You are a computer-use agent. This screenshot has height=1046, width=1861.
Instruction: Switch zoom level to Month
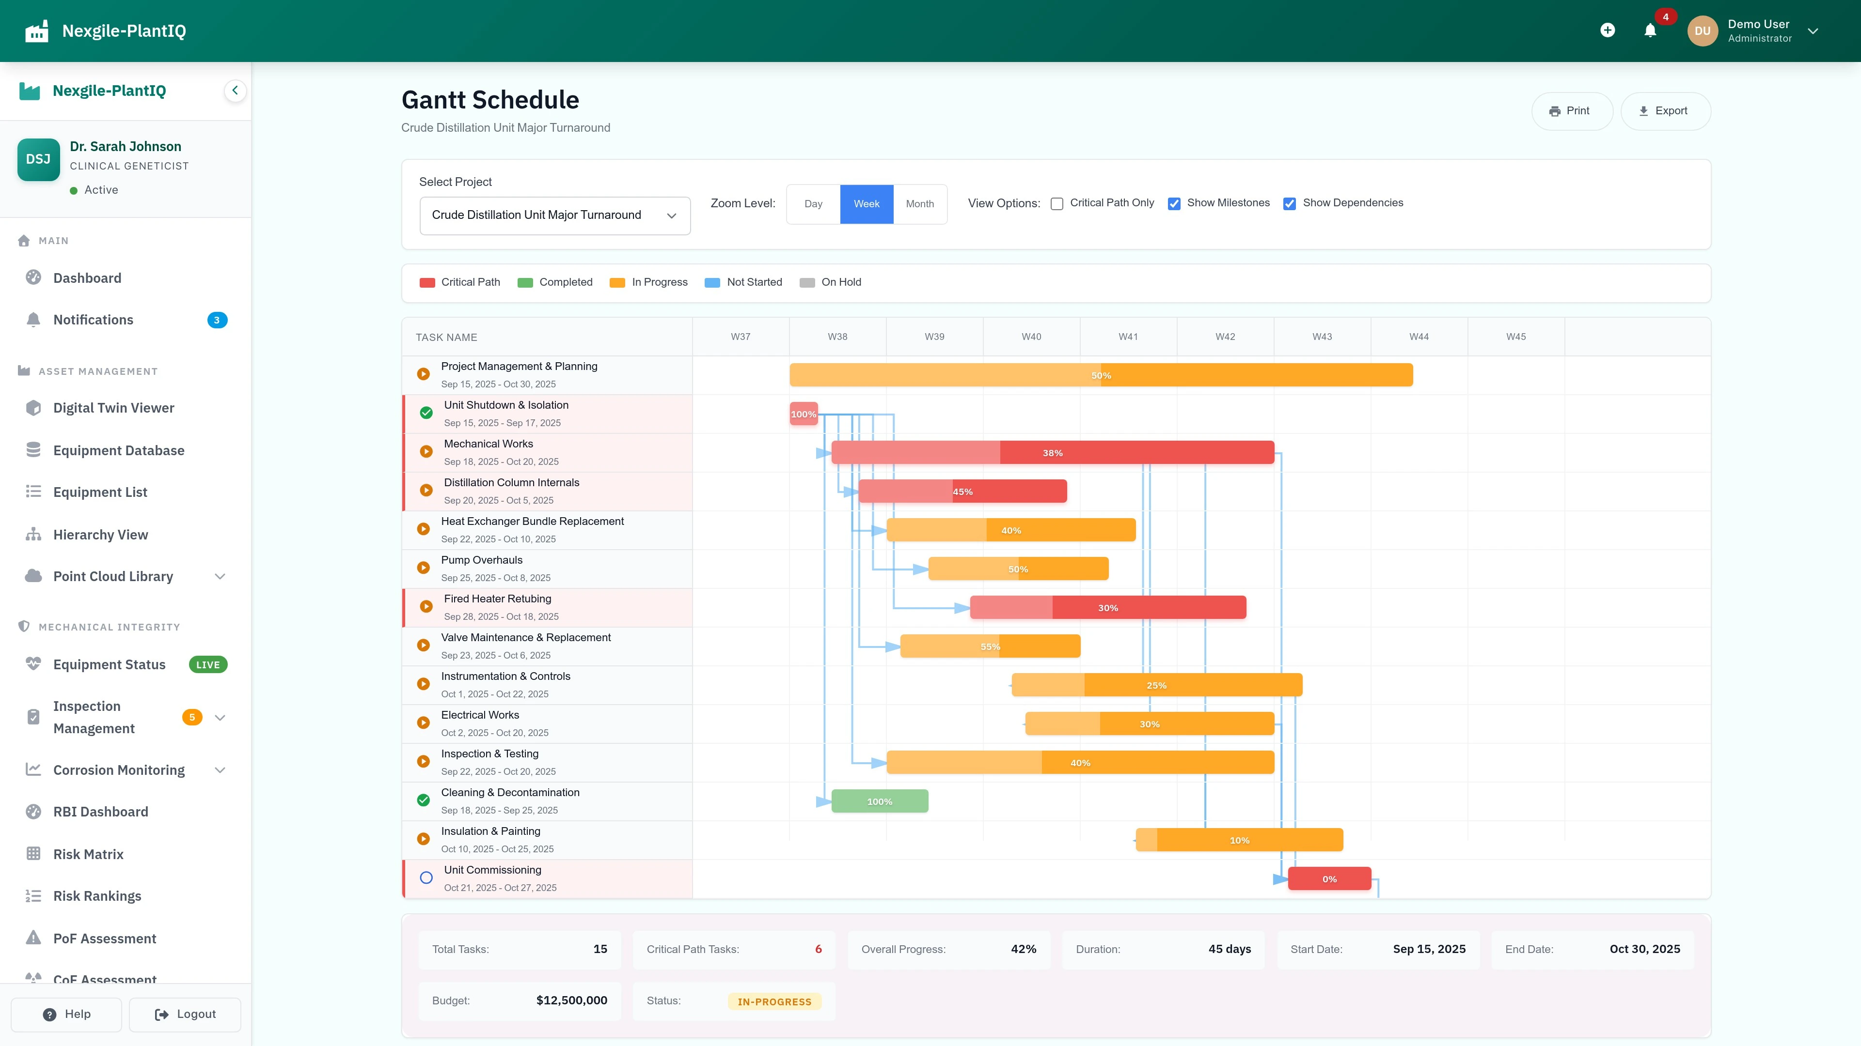[920, 203]
